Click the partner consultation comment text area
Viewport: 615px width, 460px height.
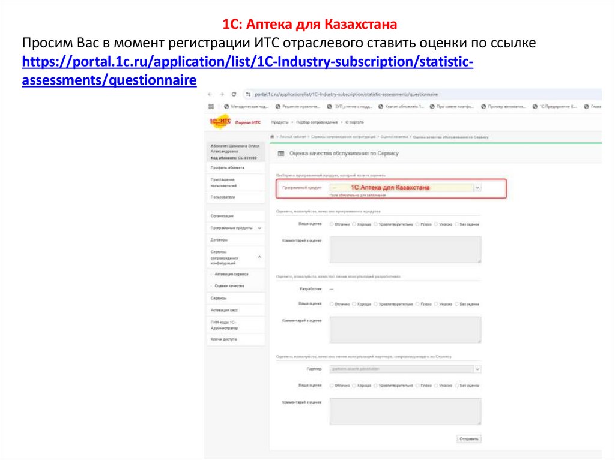click(x=405, y=412)
